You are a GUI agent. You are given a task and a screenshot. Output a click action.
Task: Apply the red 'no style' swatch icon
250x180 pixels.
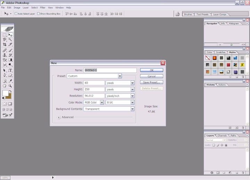pos(208,58)
